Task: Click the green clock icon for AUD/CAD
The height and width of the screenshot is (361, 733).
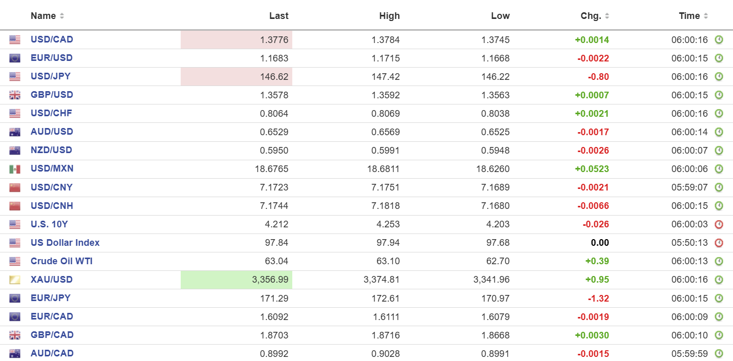Action: tap(719, 353)
